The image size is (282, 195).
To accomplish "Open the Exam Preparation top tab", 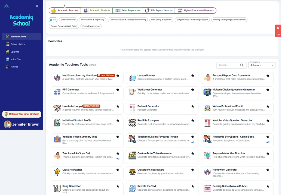I will click(127, 10).
